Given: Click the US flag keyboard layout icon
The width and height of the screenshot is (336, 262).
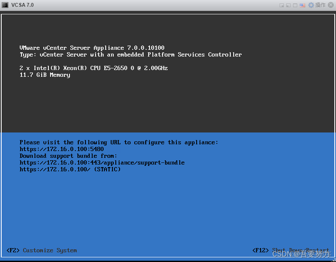Looking at the screenshot, I should click(x=302, y=5).
